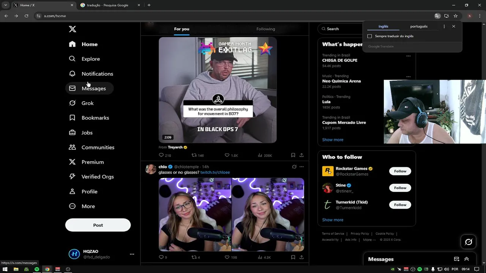Open the Neo Química Arena trend

click(x=341, y=81)
